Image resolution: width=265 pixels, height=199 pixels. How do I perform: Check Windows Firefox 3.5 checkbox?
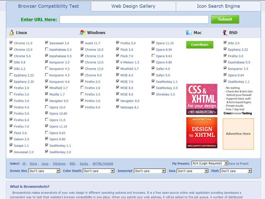(x=82, y=94)
